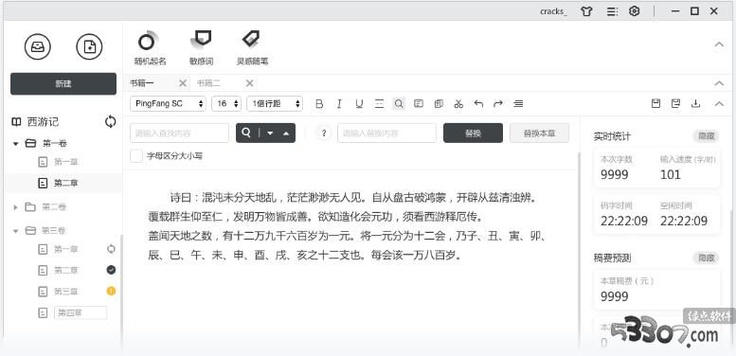Click the replace content input field
The height and width of the screenshot is (356, 736).
[386, 133]
